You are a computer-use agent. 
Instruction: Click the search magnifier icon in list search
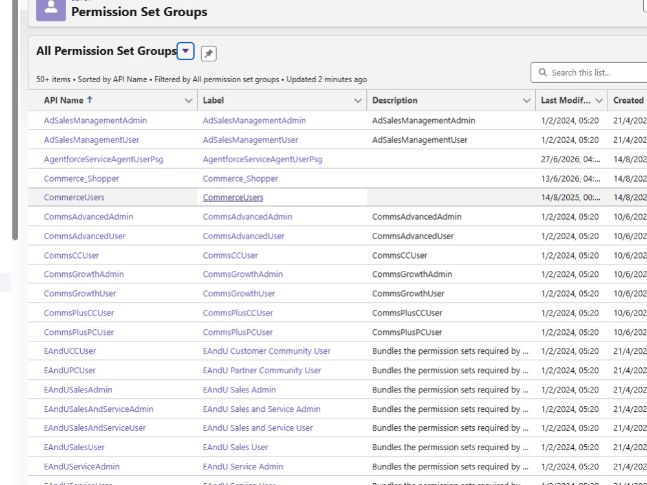(543, 72)
